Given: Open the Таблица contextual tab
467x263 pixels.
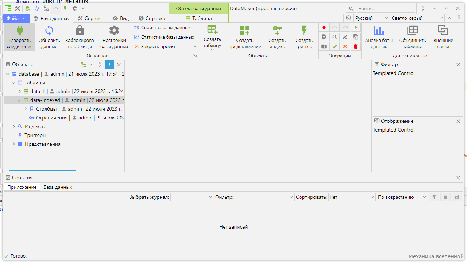Looking at the screenshot, I should 198,18.
